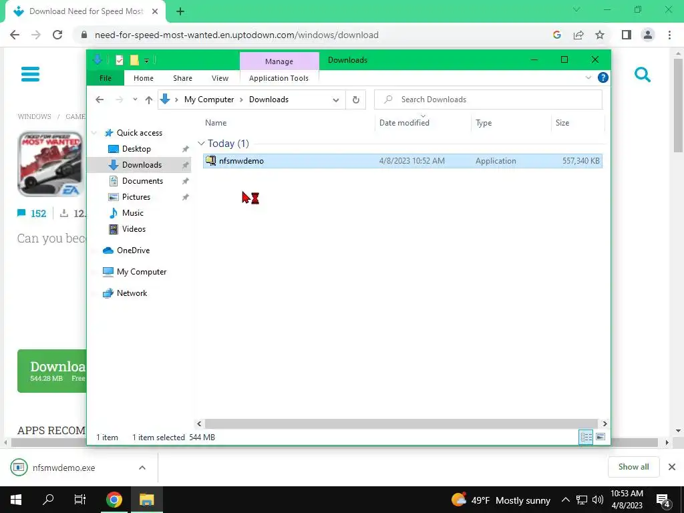Open Task View on taskbar
Screen dimensions: 684x513
80,500
